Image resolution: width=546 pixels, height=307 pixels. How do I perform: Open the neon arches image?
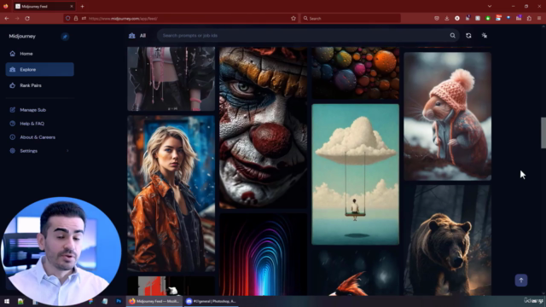point(264,254)
